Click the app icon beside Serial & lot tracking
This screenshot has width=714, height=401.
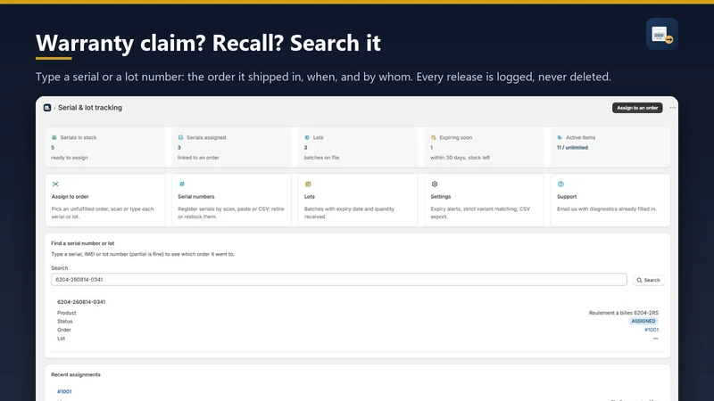pyautogui.click(x=47, y=108)
